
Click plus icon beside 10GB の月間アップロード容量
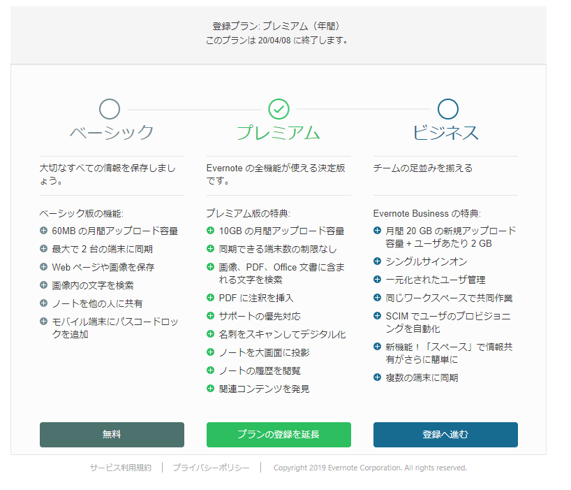click(x=211, y=231)
